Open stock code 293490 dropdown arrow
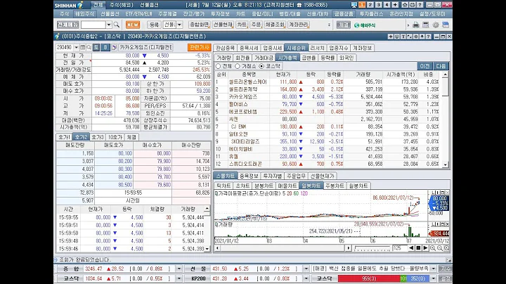The width and height of the screenshot is (506, 284). pyautogui.click(x=76, y=47)
